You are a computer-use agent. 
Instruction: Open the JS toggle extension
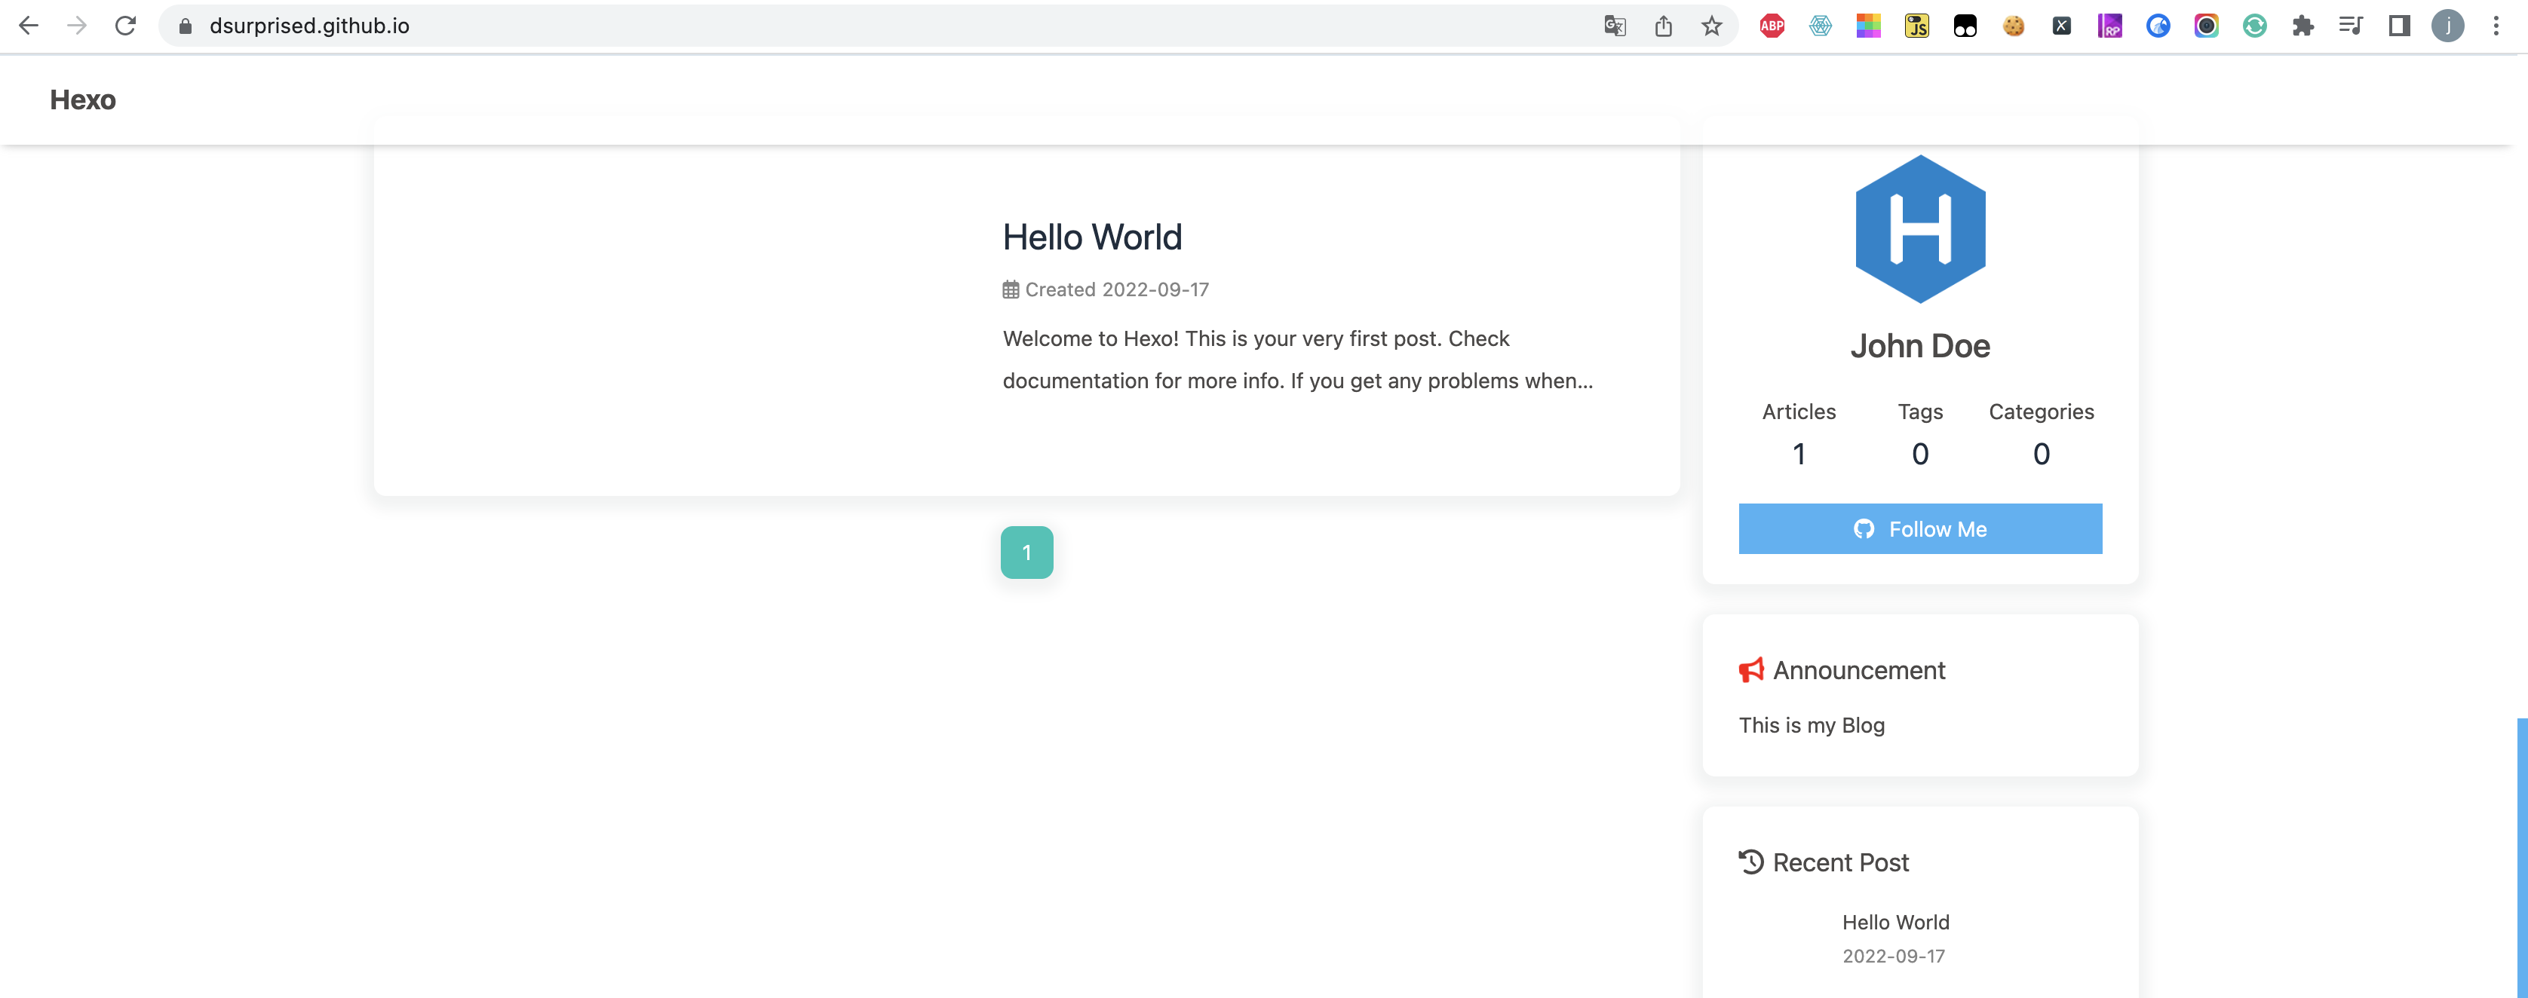pyautogui.click(x=1916, y=26)
